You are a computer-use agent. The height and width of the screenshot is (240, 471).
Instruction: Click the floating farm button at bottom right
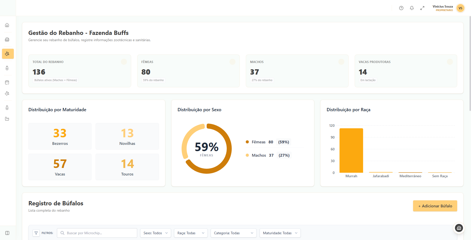[459, 228]
